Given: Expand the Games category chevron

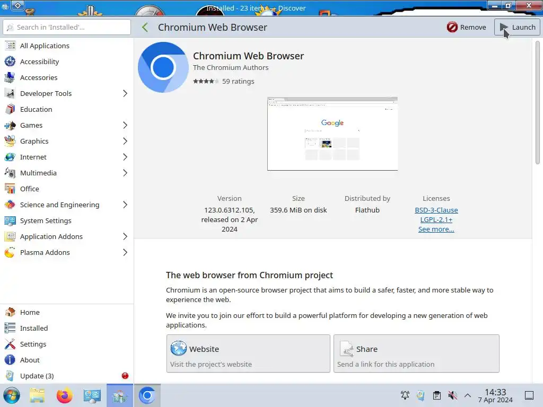Looking at the screenshot, I should coord(125,125).
